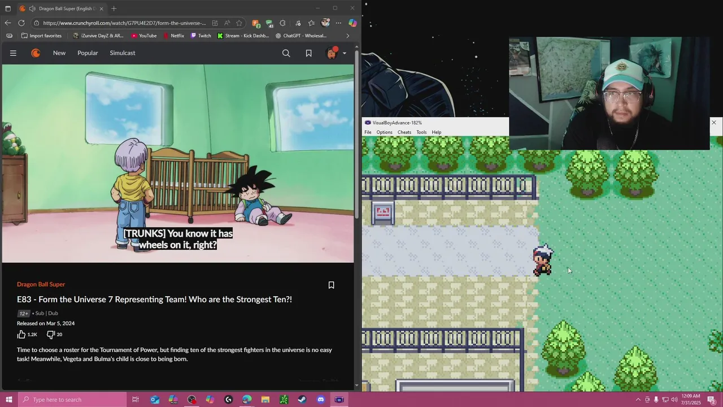Open Task View on taskbar
The image size is (723, 407).
(136, 400)
